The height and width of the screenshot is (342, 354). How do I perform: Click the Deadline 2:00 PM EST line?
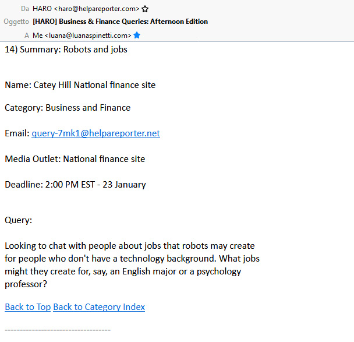coord(75,185)
